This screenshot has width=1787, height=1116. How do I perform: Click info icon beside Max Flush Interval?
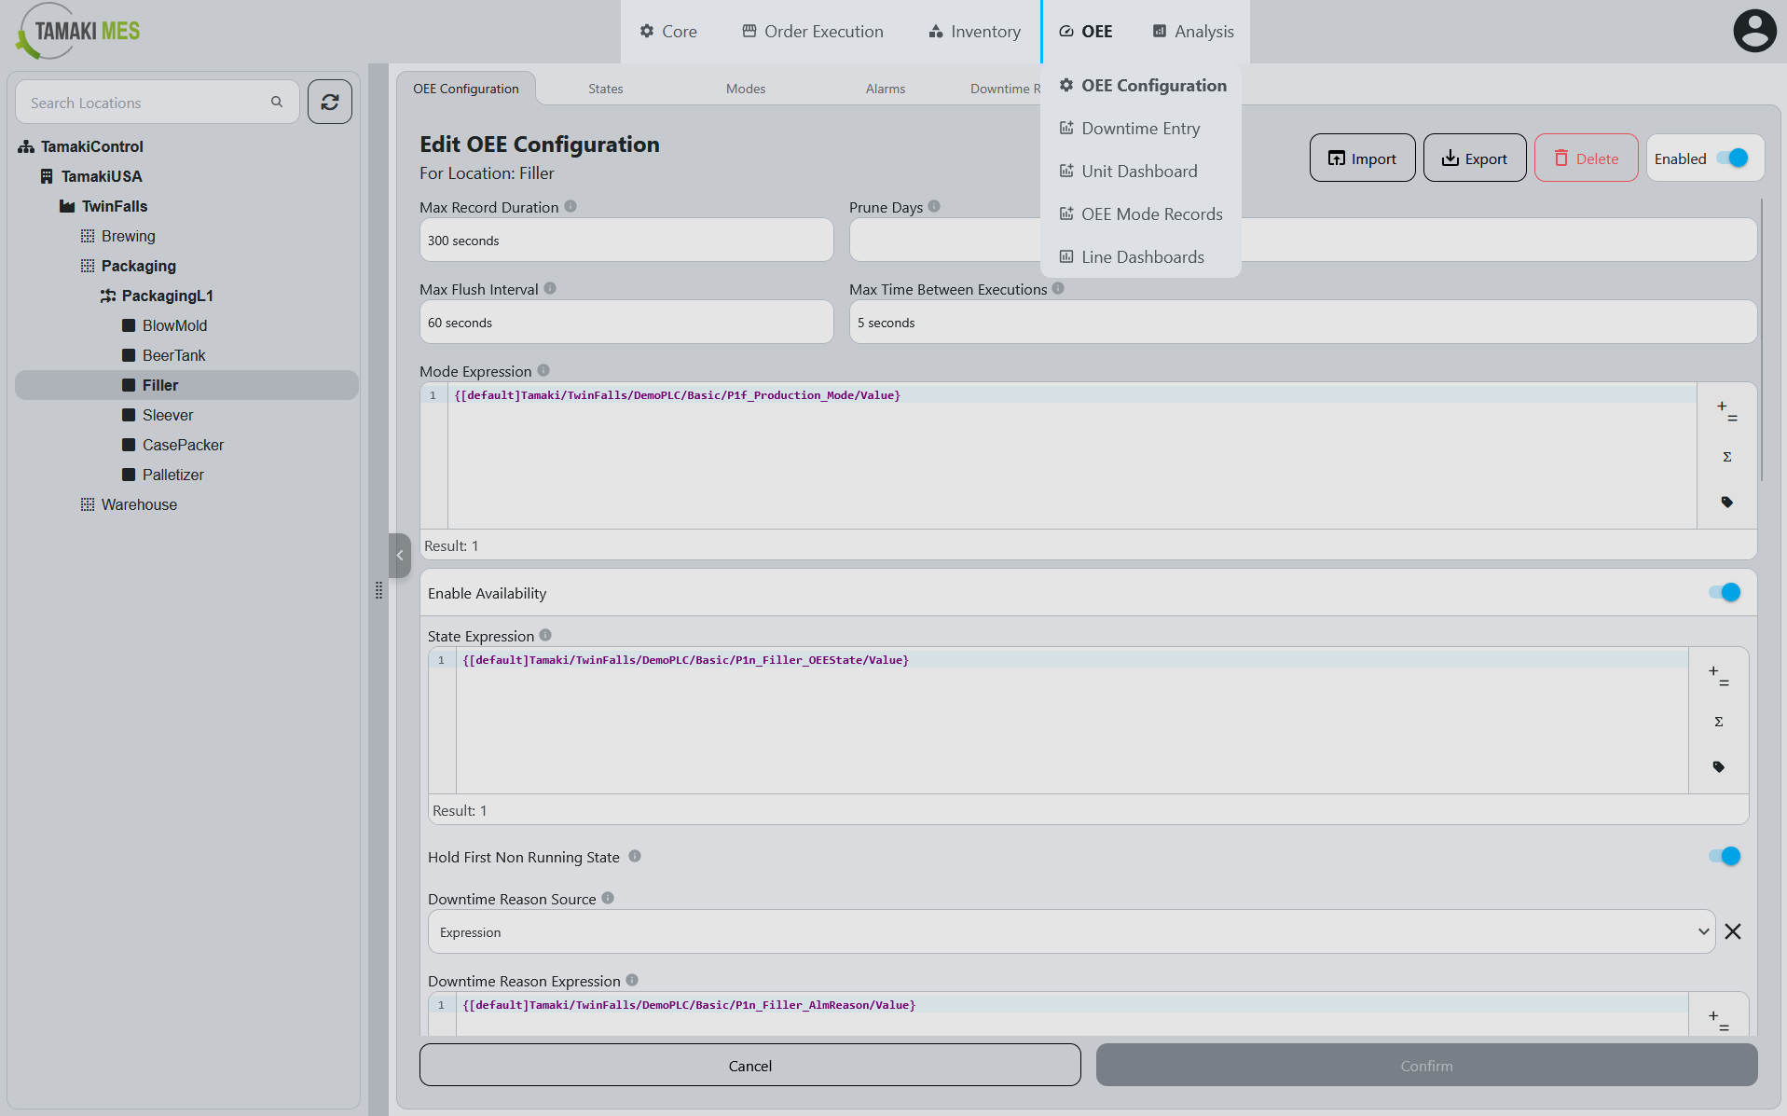(550, 288)
